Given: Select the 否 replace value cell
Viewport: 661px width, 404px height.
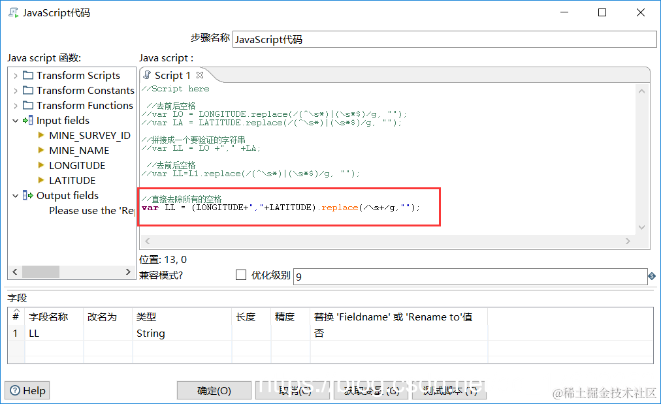Looking at the screenshot, I should pyautogui.click(x=399, y=334).
